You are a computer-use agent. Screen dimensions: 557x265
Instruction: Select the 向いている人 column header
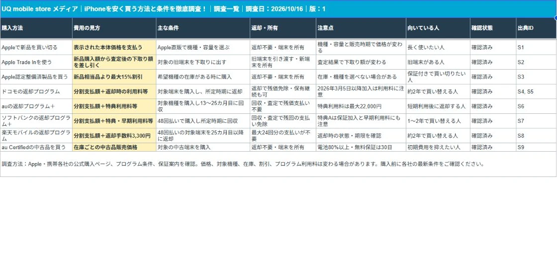coord(438,28)
